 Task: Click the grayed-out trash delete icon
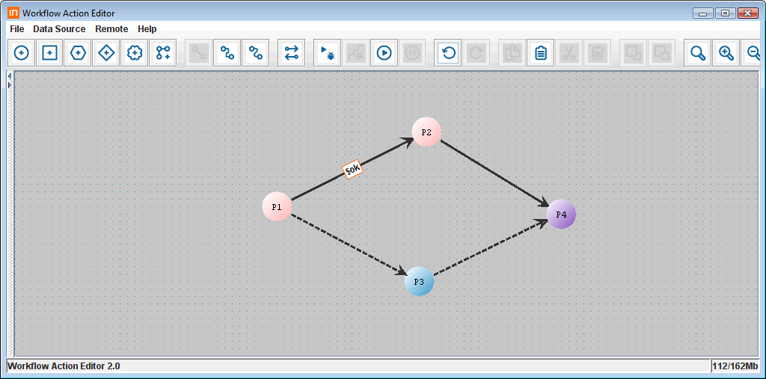click(596, 53)
